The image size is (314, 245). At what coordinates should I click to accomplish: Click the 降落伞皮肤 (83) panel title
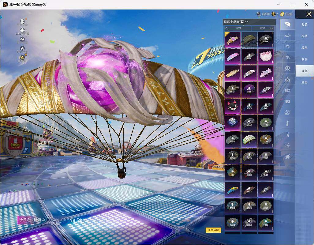pyautogui.click(x=234, y=22)
